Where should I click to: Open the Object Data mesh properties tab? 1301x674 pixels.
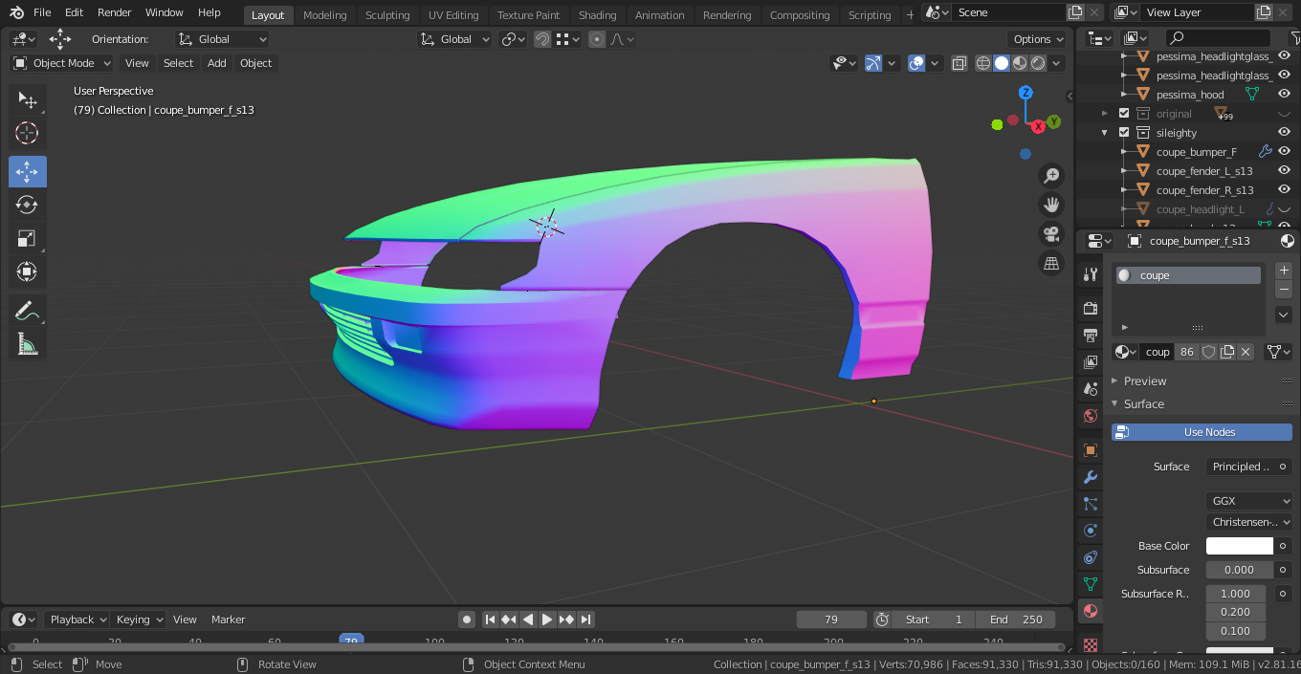pos(1090,583)
